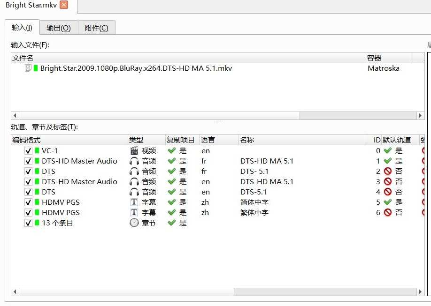The height and width of the screenshot is (306, 431).
Task: Click subtitle T icon on 繁体中文 row
Action: [x=134, y=212]
